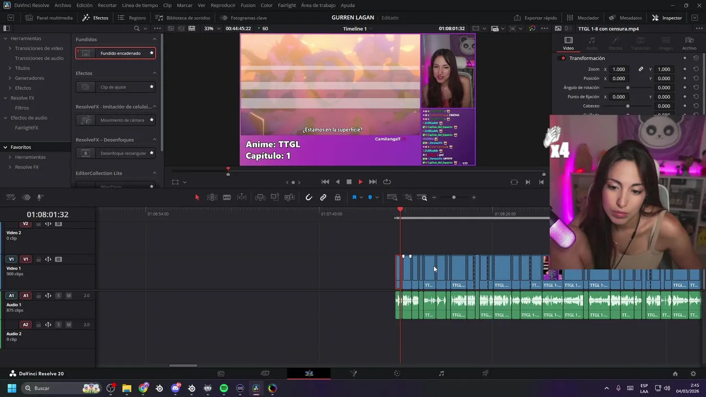This screenshot has height=397, width=706.
Task: Expand the Generadores category
Action: tap(10, 78)
